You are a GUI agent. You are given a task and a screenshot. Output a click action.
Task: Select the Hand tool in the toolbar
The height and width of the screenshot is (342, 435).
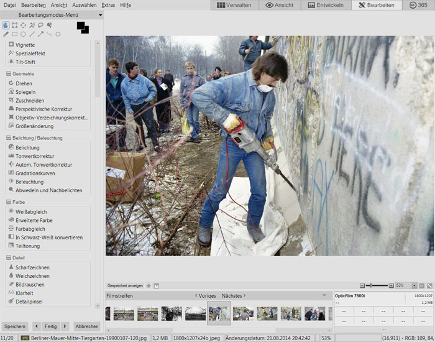click(6, 25)
